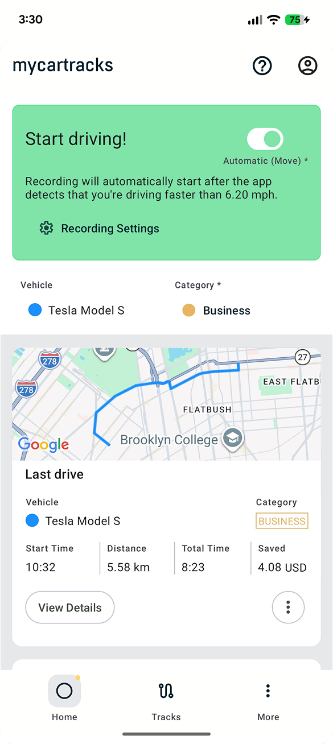
Task: Open the help question mark icon
Action: click(262, 65)
